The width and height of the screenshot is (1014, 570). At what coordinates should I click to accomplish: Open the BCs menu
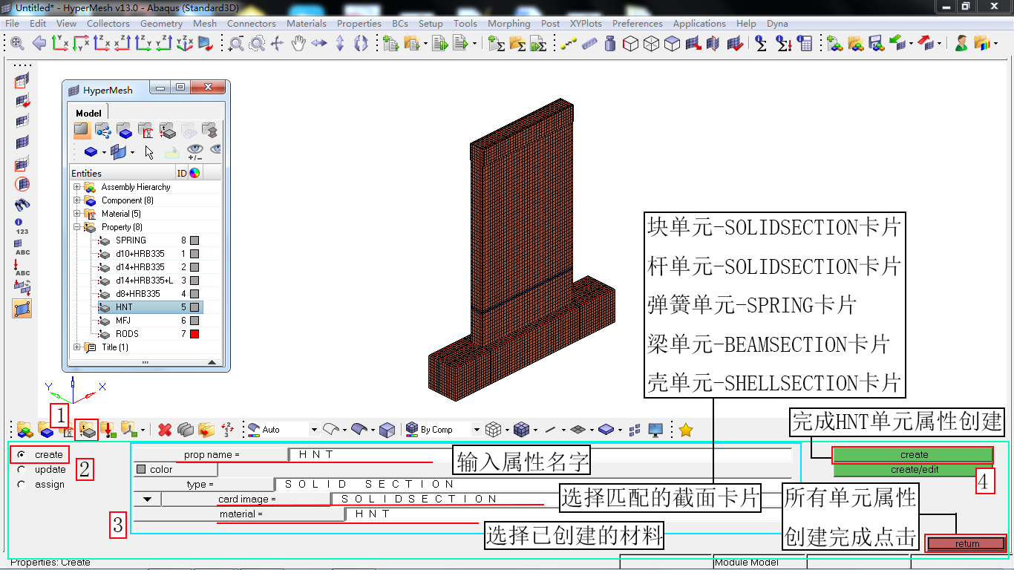[400, 23]
